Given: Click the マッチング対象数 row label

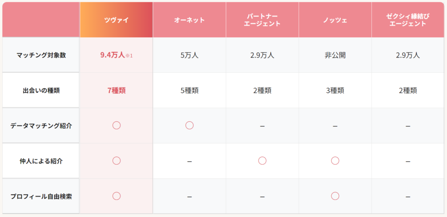Looking at the screenshot, I should (x=41, y=55).
